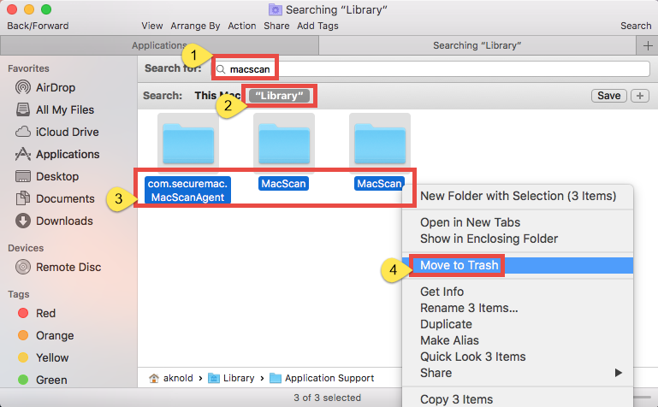Choose Show in Enclosing Folder
The image size is (658, 407).
[x=518, y=239]
